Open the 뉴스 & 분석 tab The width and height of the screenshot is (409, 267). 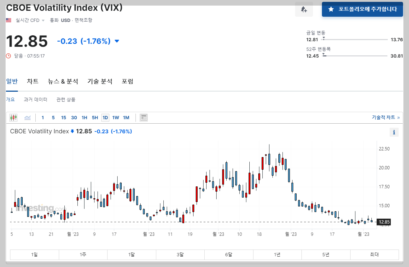pos(63,81)
